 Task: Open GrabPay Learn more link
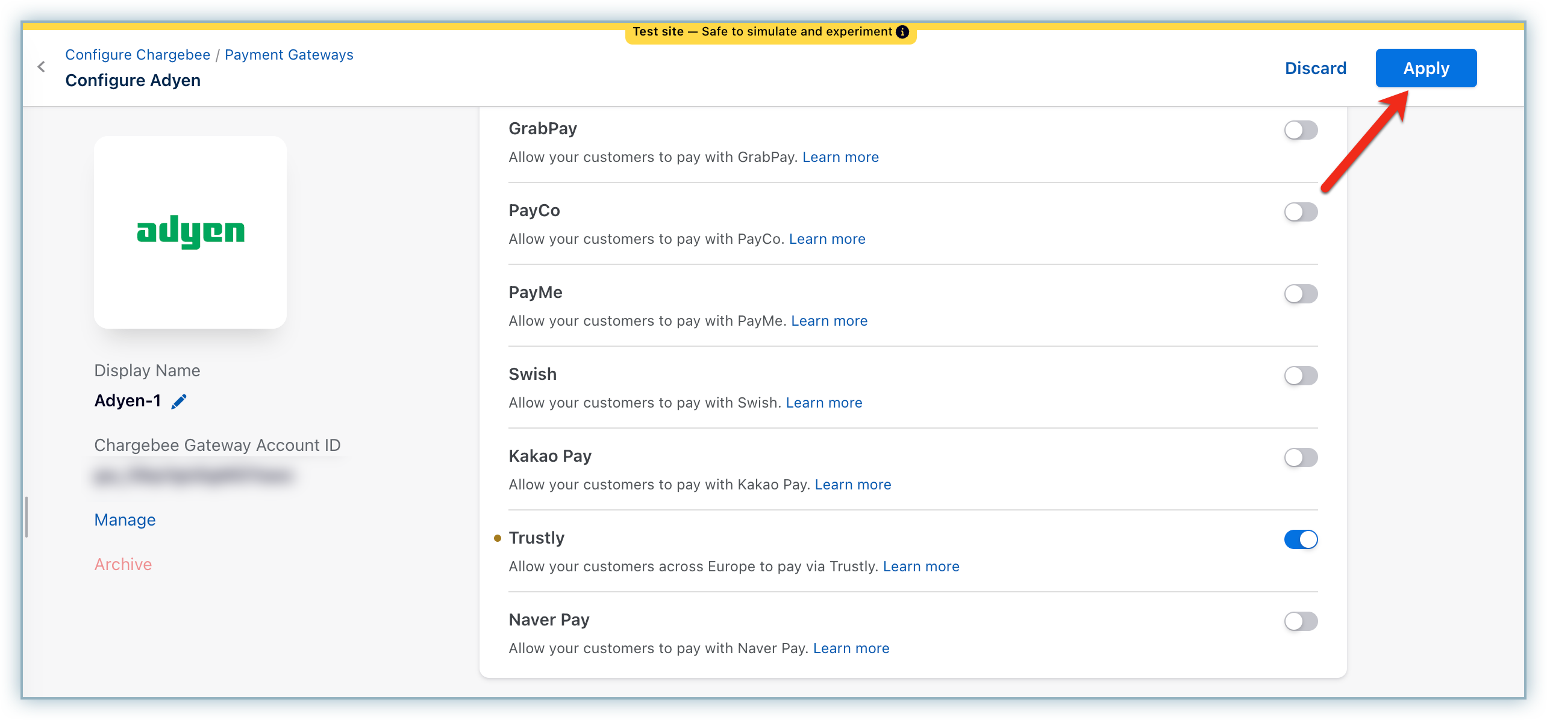click(840, 157)
